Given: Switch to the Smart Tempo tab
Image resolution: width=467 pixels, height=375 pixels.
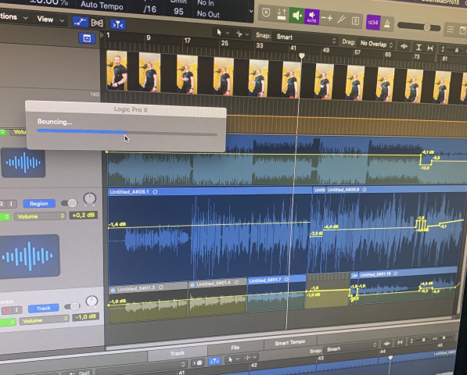Looking at the screenshot, I should click(289, 342).
